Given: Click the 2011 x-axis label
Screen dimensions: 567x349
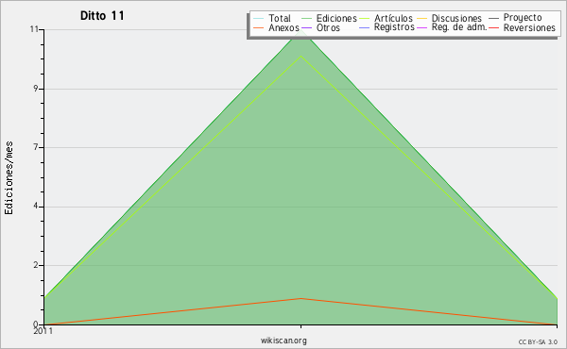Looking at the screenshot, I should [x=43, y=330].
